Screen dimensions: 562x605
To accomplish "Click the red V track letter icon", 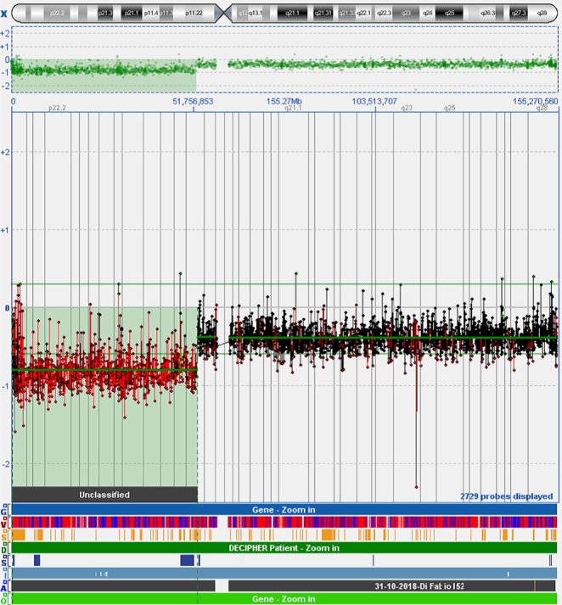I will point(5,524).
